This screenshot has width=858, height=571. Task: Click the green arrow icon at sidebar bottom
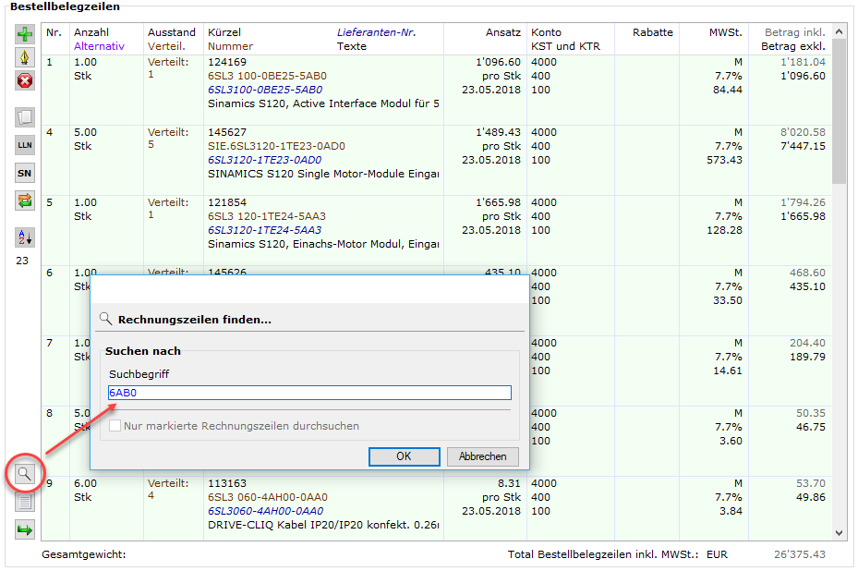point(25,529)
